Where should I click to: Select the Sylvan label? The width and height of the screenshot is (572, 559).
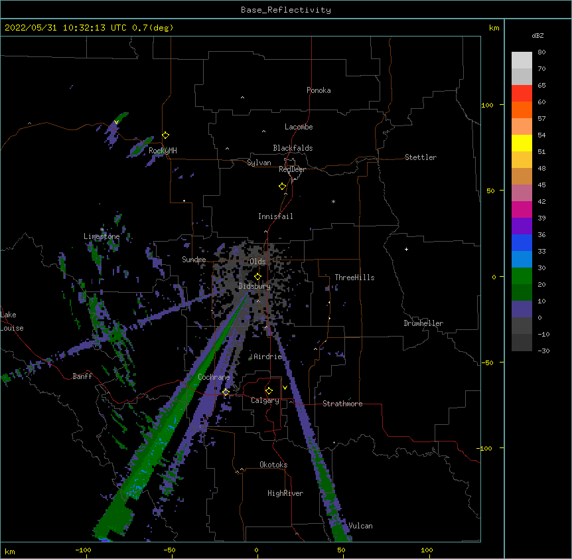pos(259,163)
